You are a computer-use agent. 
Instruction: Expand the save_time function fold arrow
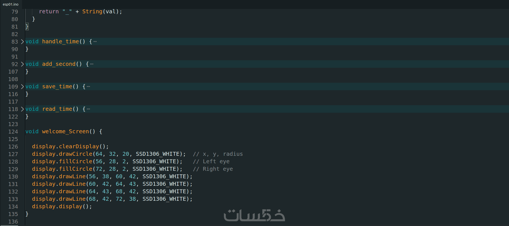click(x=23, y=87)
